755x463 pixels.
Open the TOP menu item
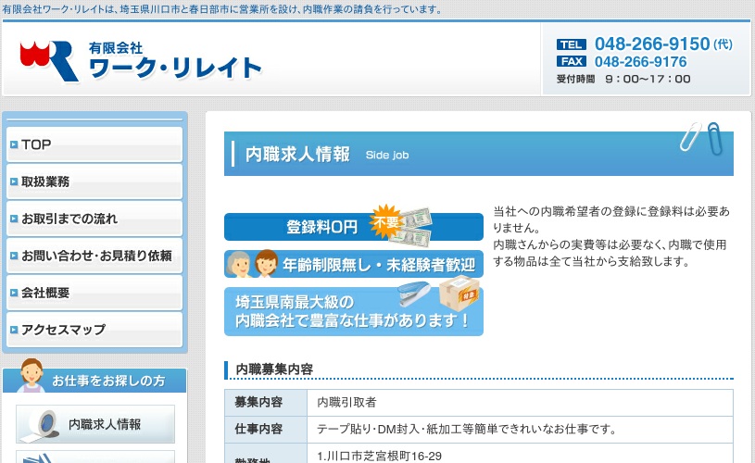93,144
